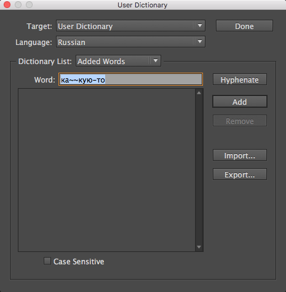Click the Import... button
The width and height of the screenshot is (286, 292).
pos(240,155)
